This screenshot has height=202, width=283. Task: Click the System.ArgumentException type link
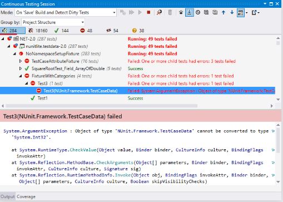[35, 131]
